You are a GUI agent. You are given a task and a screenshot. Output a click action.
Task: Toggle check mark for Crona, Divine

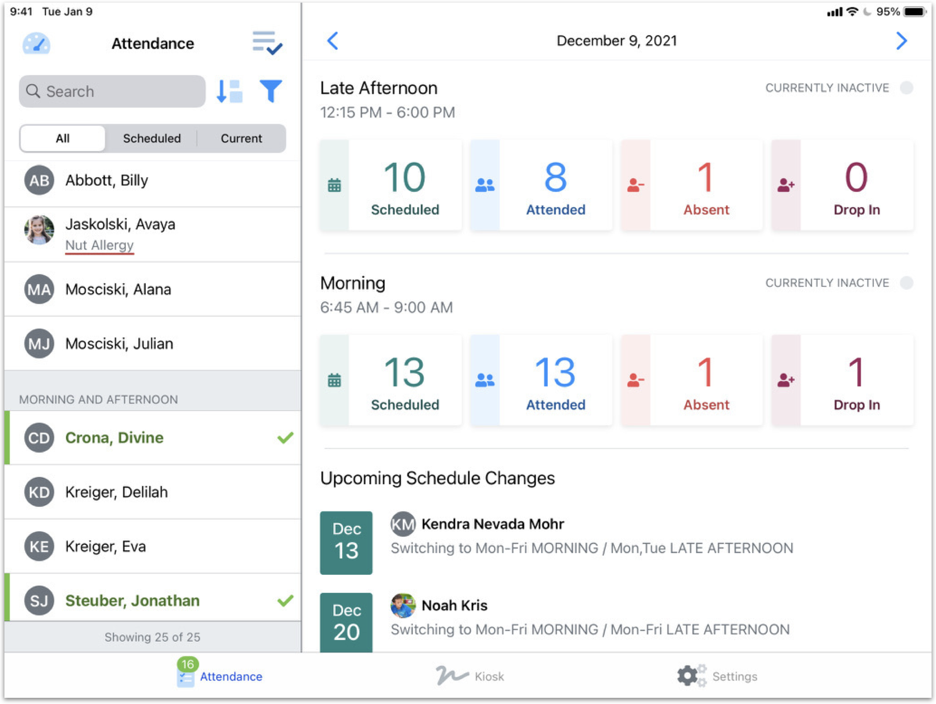click(x=285, y=438)
